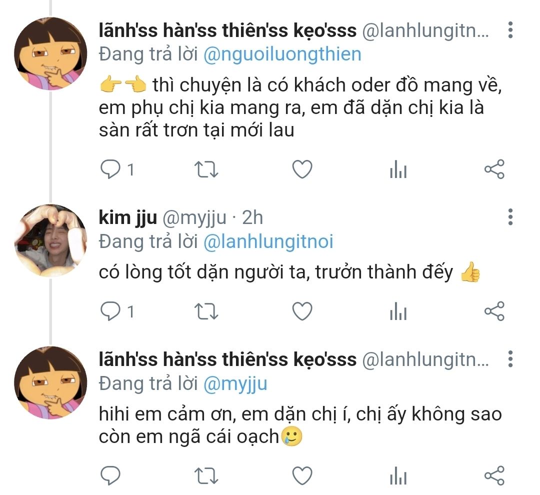The width and height of the screenshot is (540, 495).
Task: View analytics for kim jju's tweet
Action: (x=398, y=312)
